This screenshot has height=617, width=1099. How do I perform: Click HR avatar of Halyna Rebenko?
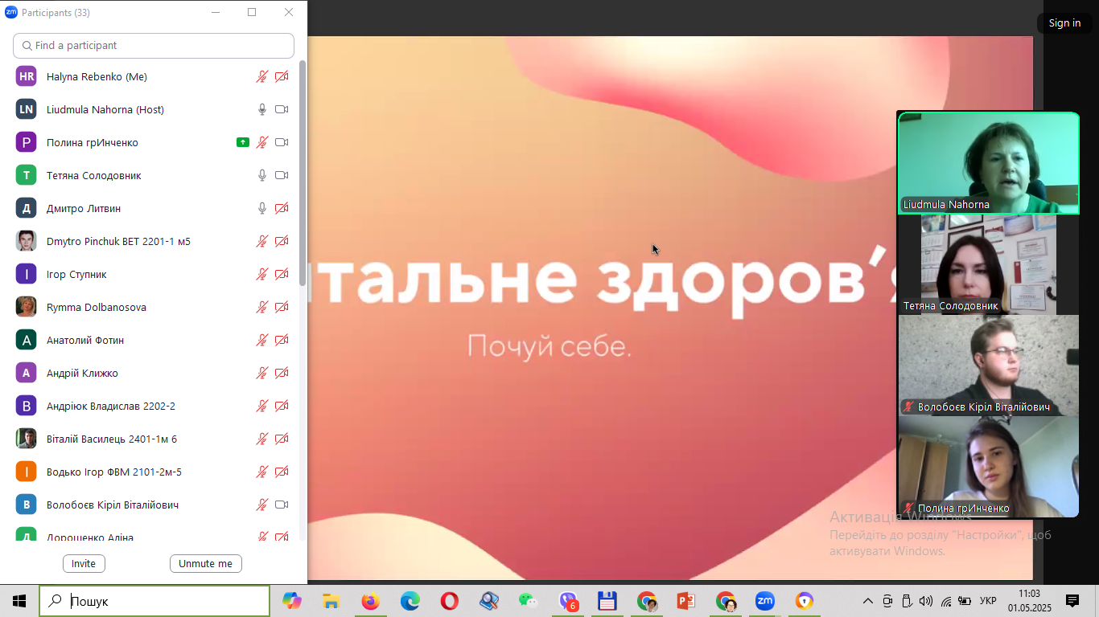pyautogui.click(x=27, y=76)
